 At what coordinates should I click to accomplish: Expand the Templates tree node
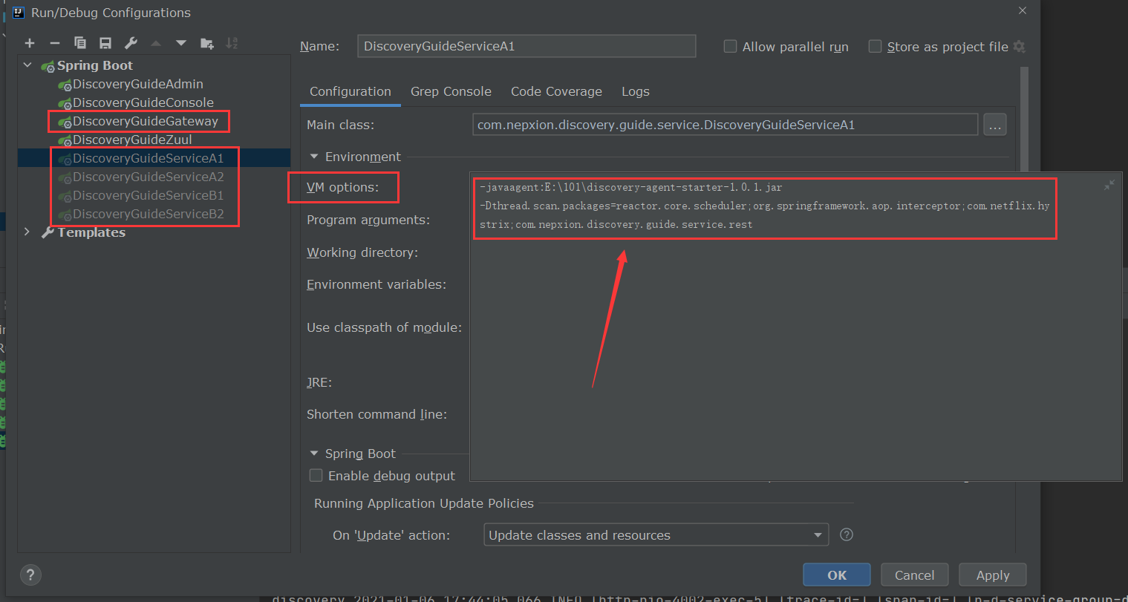pyautogui.click(x=27, y=232)
